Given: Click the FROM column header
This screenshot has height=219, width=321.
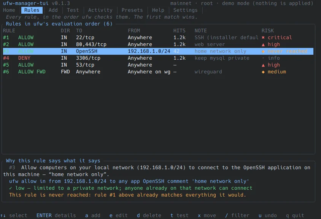Looking at the screenshot, I should point(134,31).
